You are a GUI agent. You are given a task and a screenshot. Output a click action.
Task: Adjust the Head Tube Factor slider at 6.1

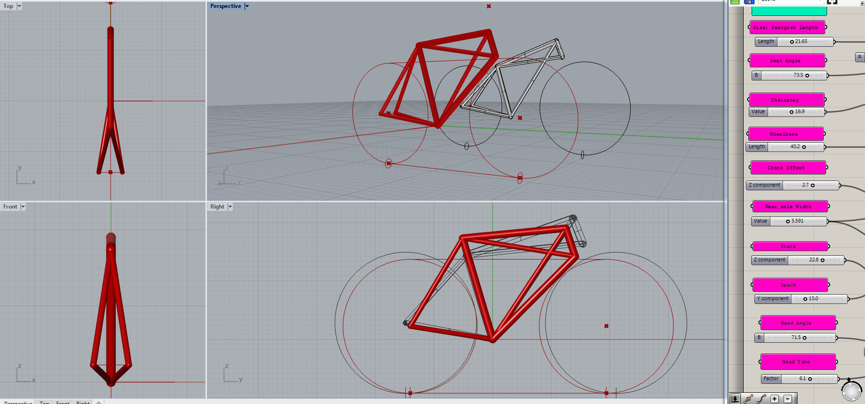click(809, 379)
